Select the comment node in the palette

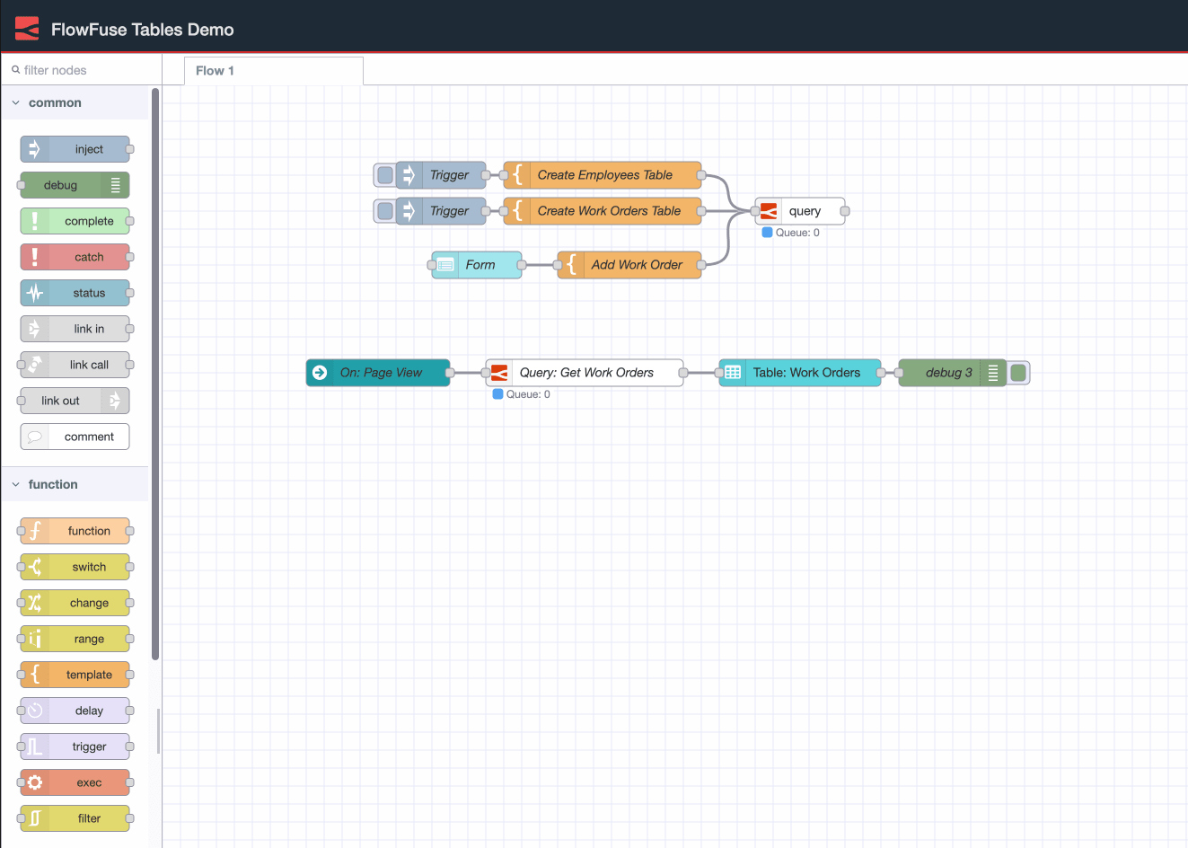[76, 437]
